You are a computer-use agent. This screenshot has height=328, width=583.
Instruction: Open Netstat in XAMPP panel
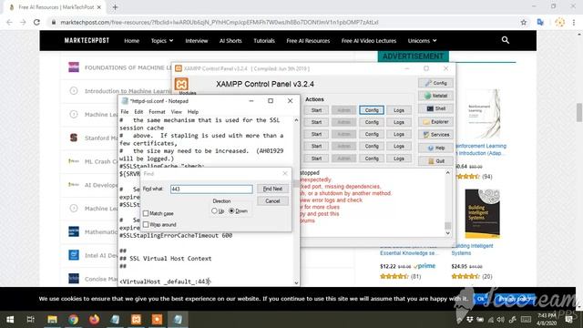click(x=435, y=96)
